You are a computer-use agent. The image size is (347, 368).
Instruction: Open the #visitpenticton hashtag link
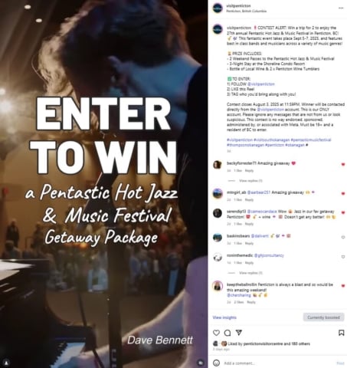coord(240,140)
